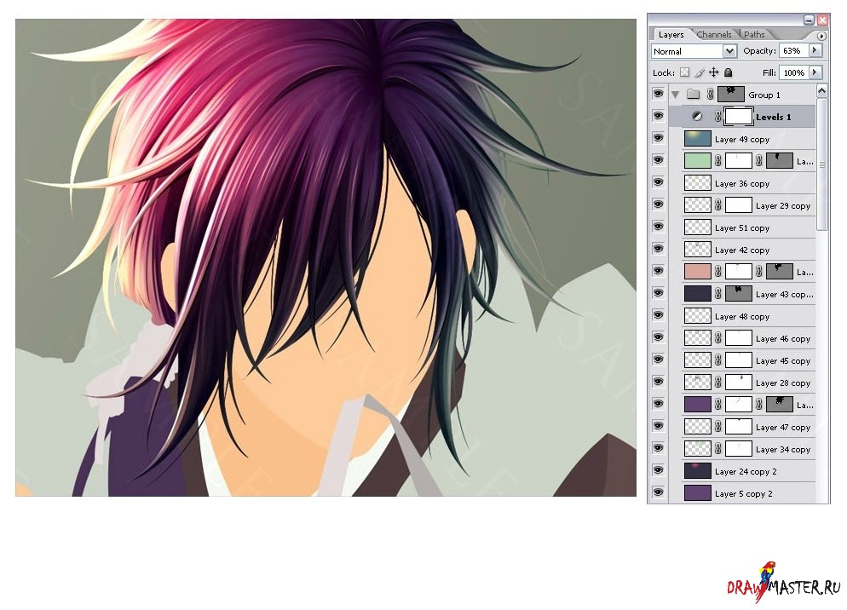The height and width of the screenshot is (610, 847).
Task: Unlink the mask chain on Layer 29 copy
Action: (x=717, y=205)
